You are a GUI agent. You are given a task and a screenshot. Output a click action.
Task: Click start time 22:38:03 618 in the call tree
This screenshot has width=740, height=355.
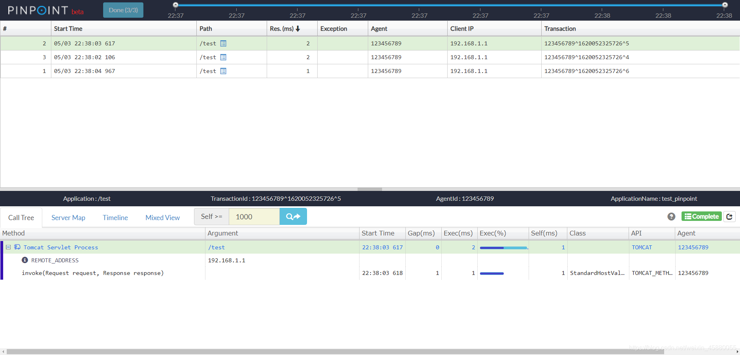click(x=382, y=273)
